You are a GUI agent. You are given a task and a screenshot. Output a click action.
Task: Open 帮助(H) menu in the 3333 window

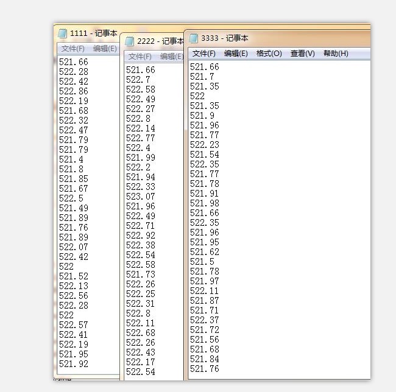pos(336,54)
